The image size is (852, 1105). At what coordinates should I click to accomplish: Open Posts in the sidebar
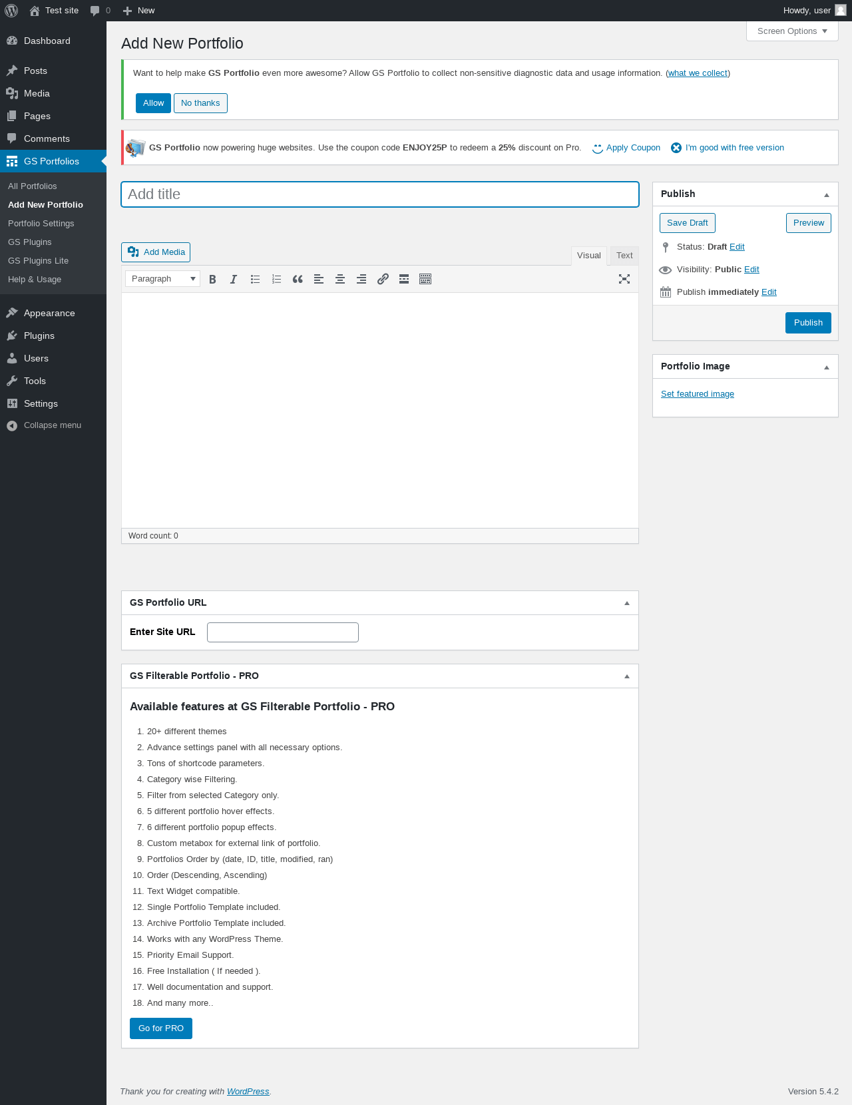pyautogui.click(x=53, y=71)
